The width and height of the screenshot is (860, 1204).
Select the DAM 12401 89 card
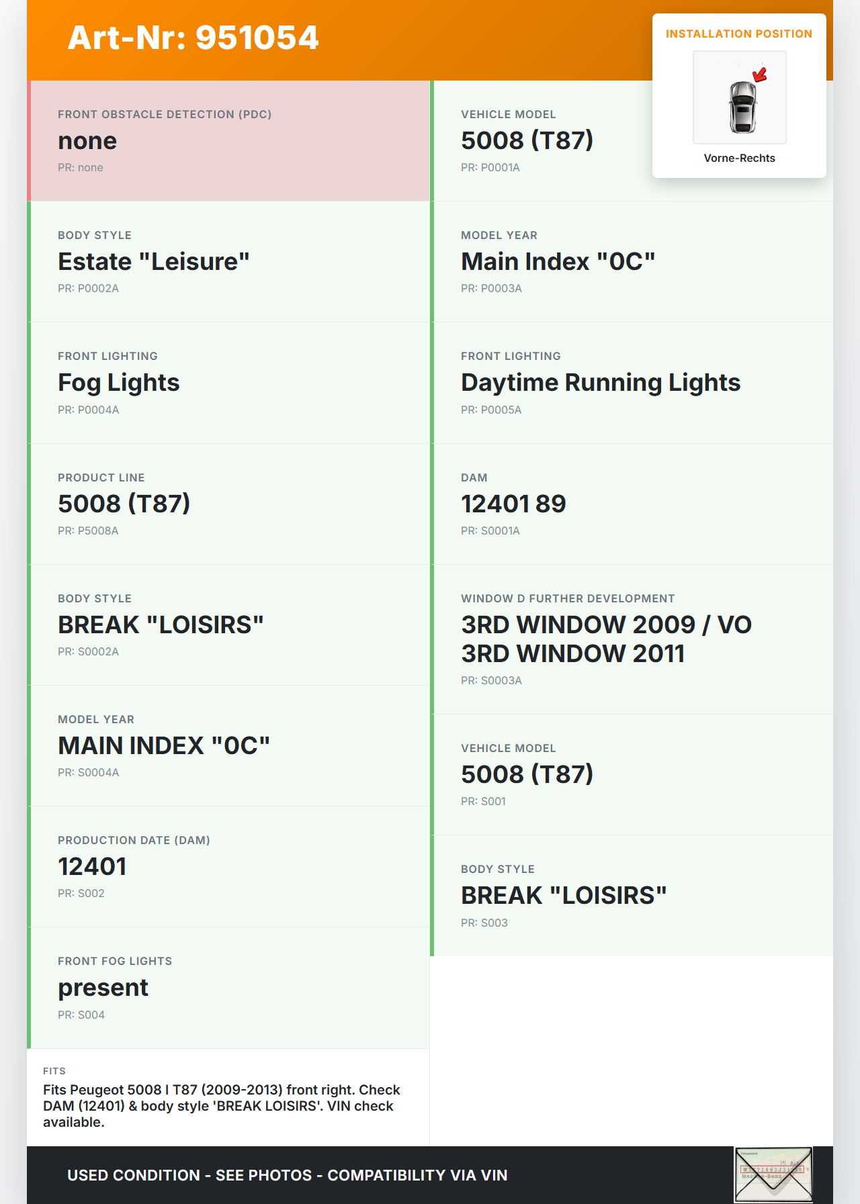pyautogui.click(x=632, y=504)
